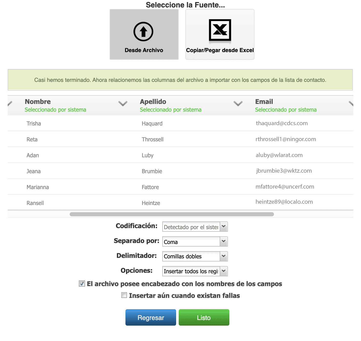
Task: Select the Ransell name cell
Action: tap(35, 203)
